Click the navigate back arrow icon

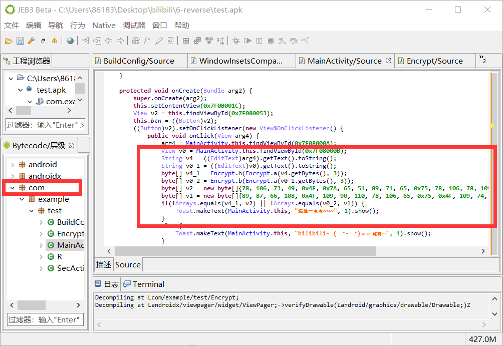(109, 41)
